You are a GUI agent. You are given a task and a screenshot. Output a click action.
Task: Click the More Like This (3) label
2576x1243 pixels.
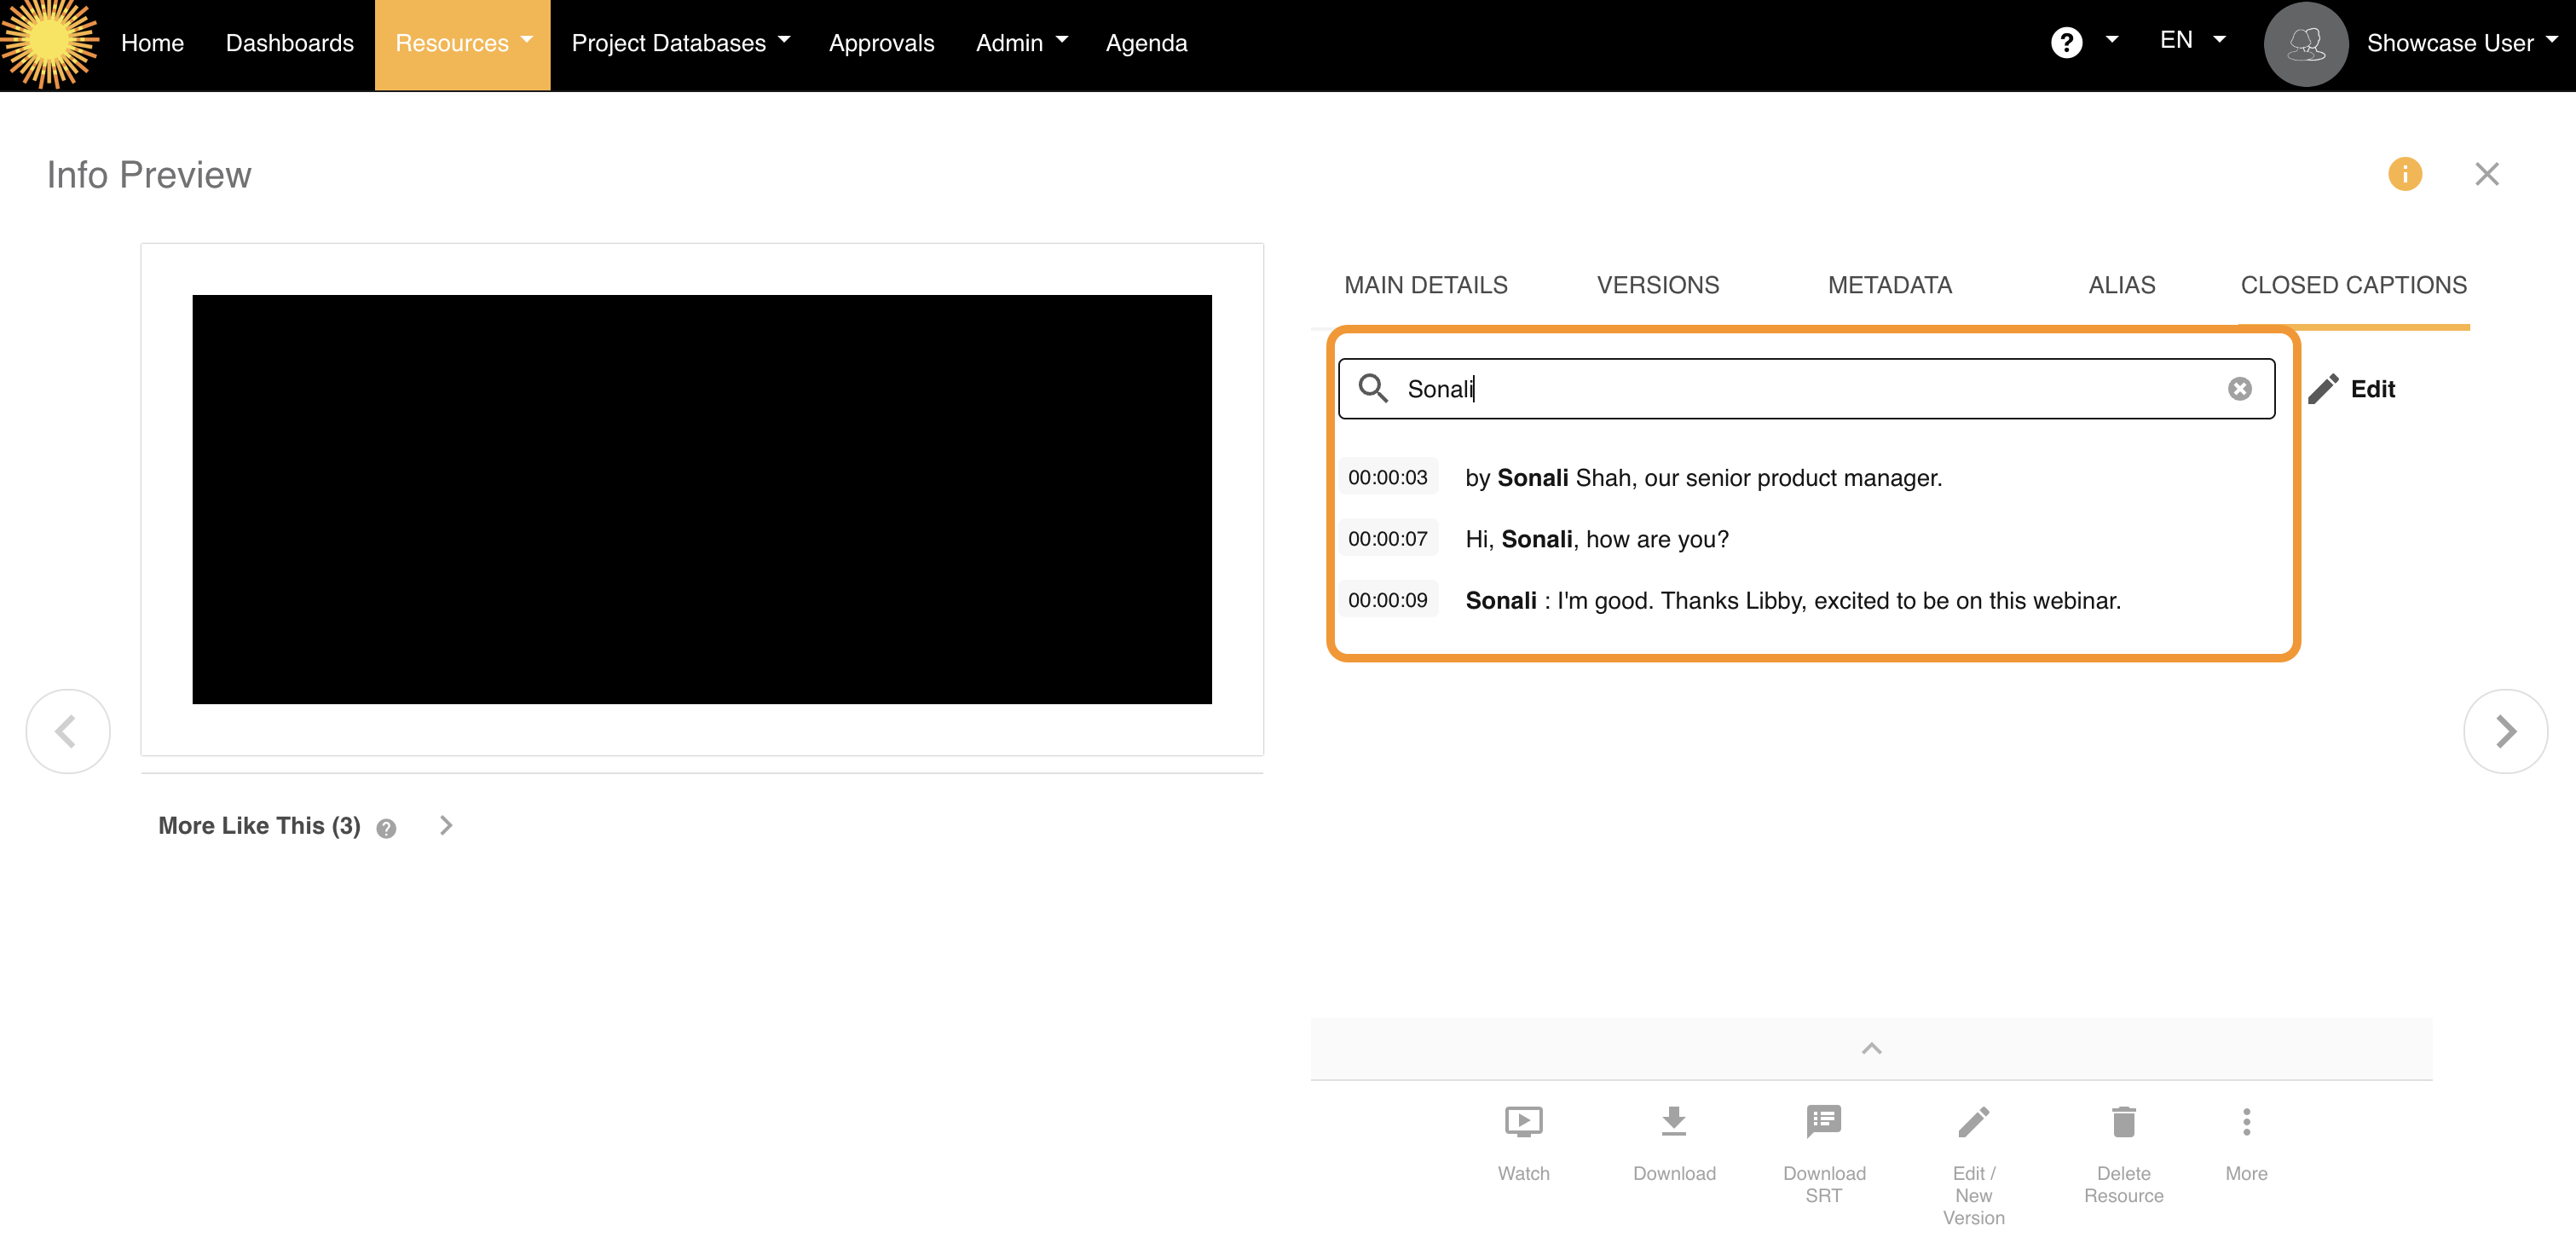tap(259, 825)
